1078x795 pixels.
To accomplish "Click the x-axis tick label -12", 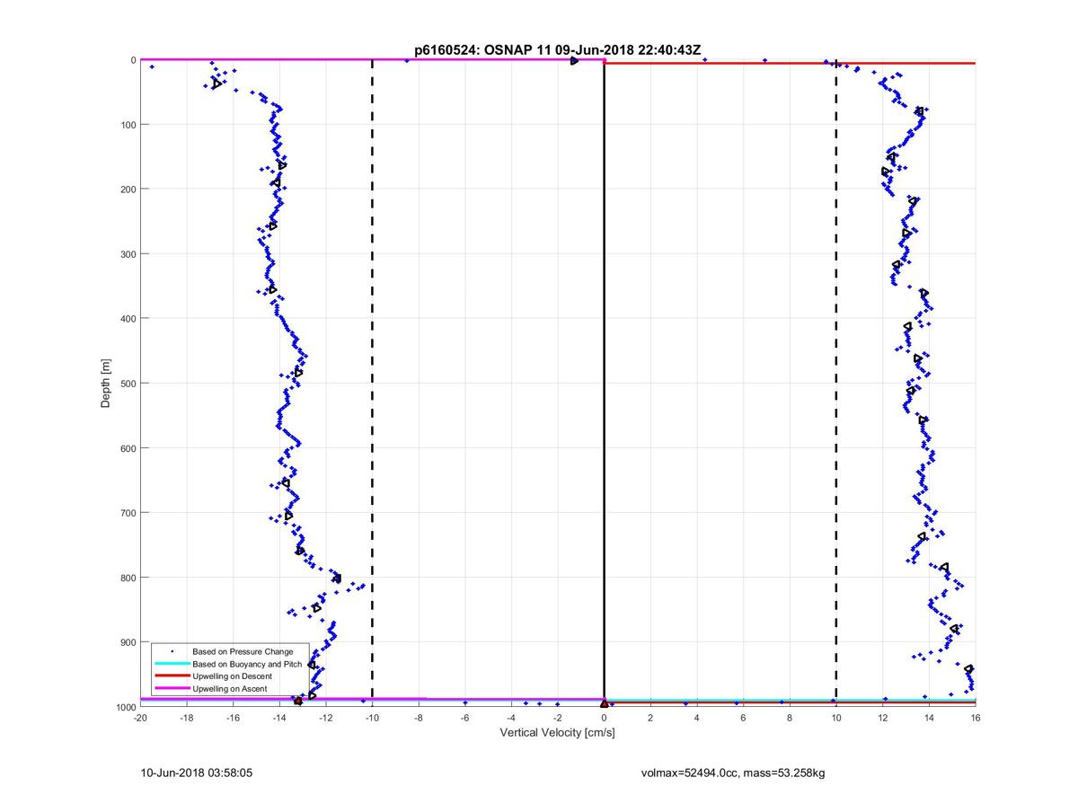I will (326, 718).
